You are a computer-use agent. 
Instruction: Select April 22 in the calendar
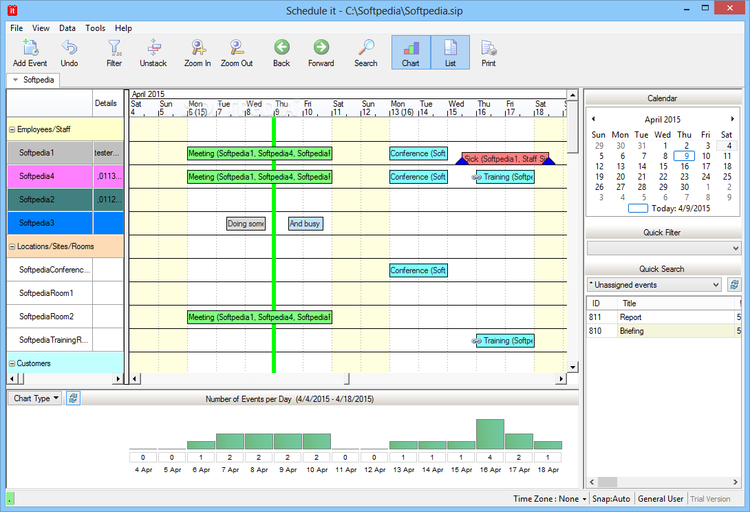[663, 177]
